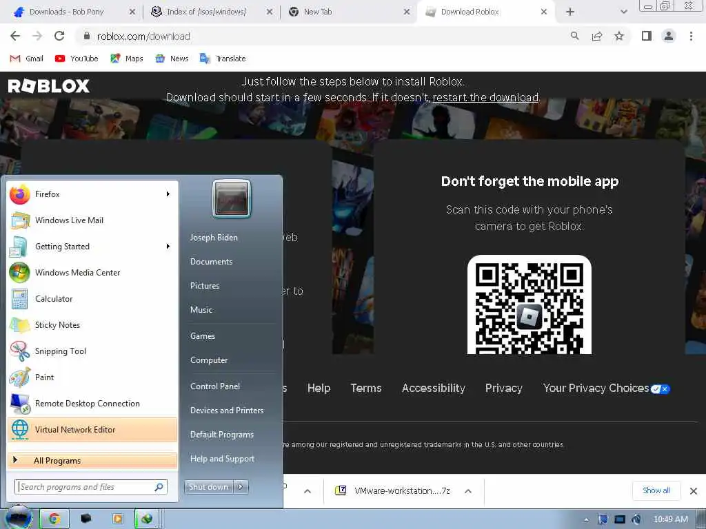
Task: Launch Virtual Network Editor
Action: [92, 430]
